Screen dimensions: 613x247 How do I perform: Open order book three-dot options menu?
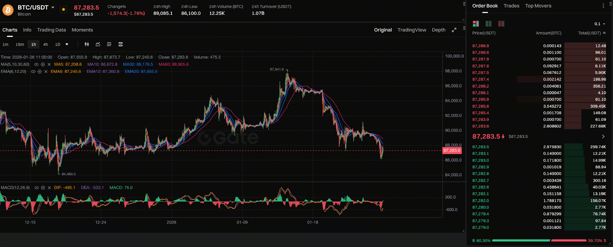pyautogui.click(x=603, y=6)
